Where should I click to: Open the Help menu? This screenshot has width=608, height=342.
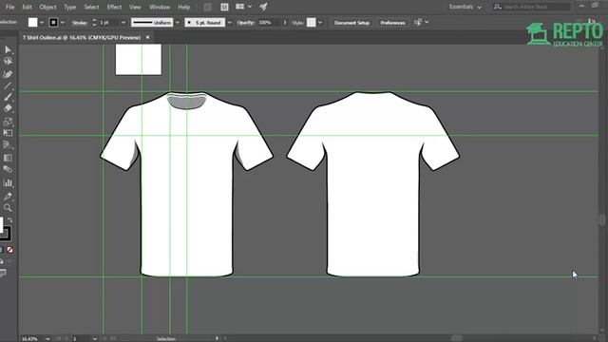pos(183,7)
